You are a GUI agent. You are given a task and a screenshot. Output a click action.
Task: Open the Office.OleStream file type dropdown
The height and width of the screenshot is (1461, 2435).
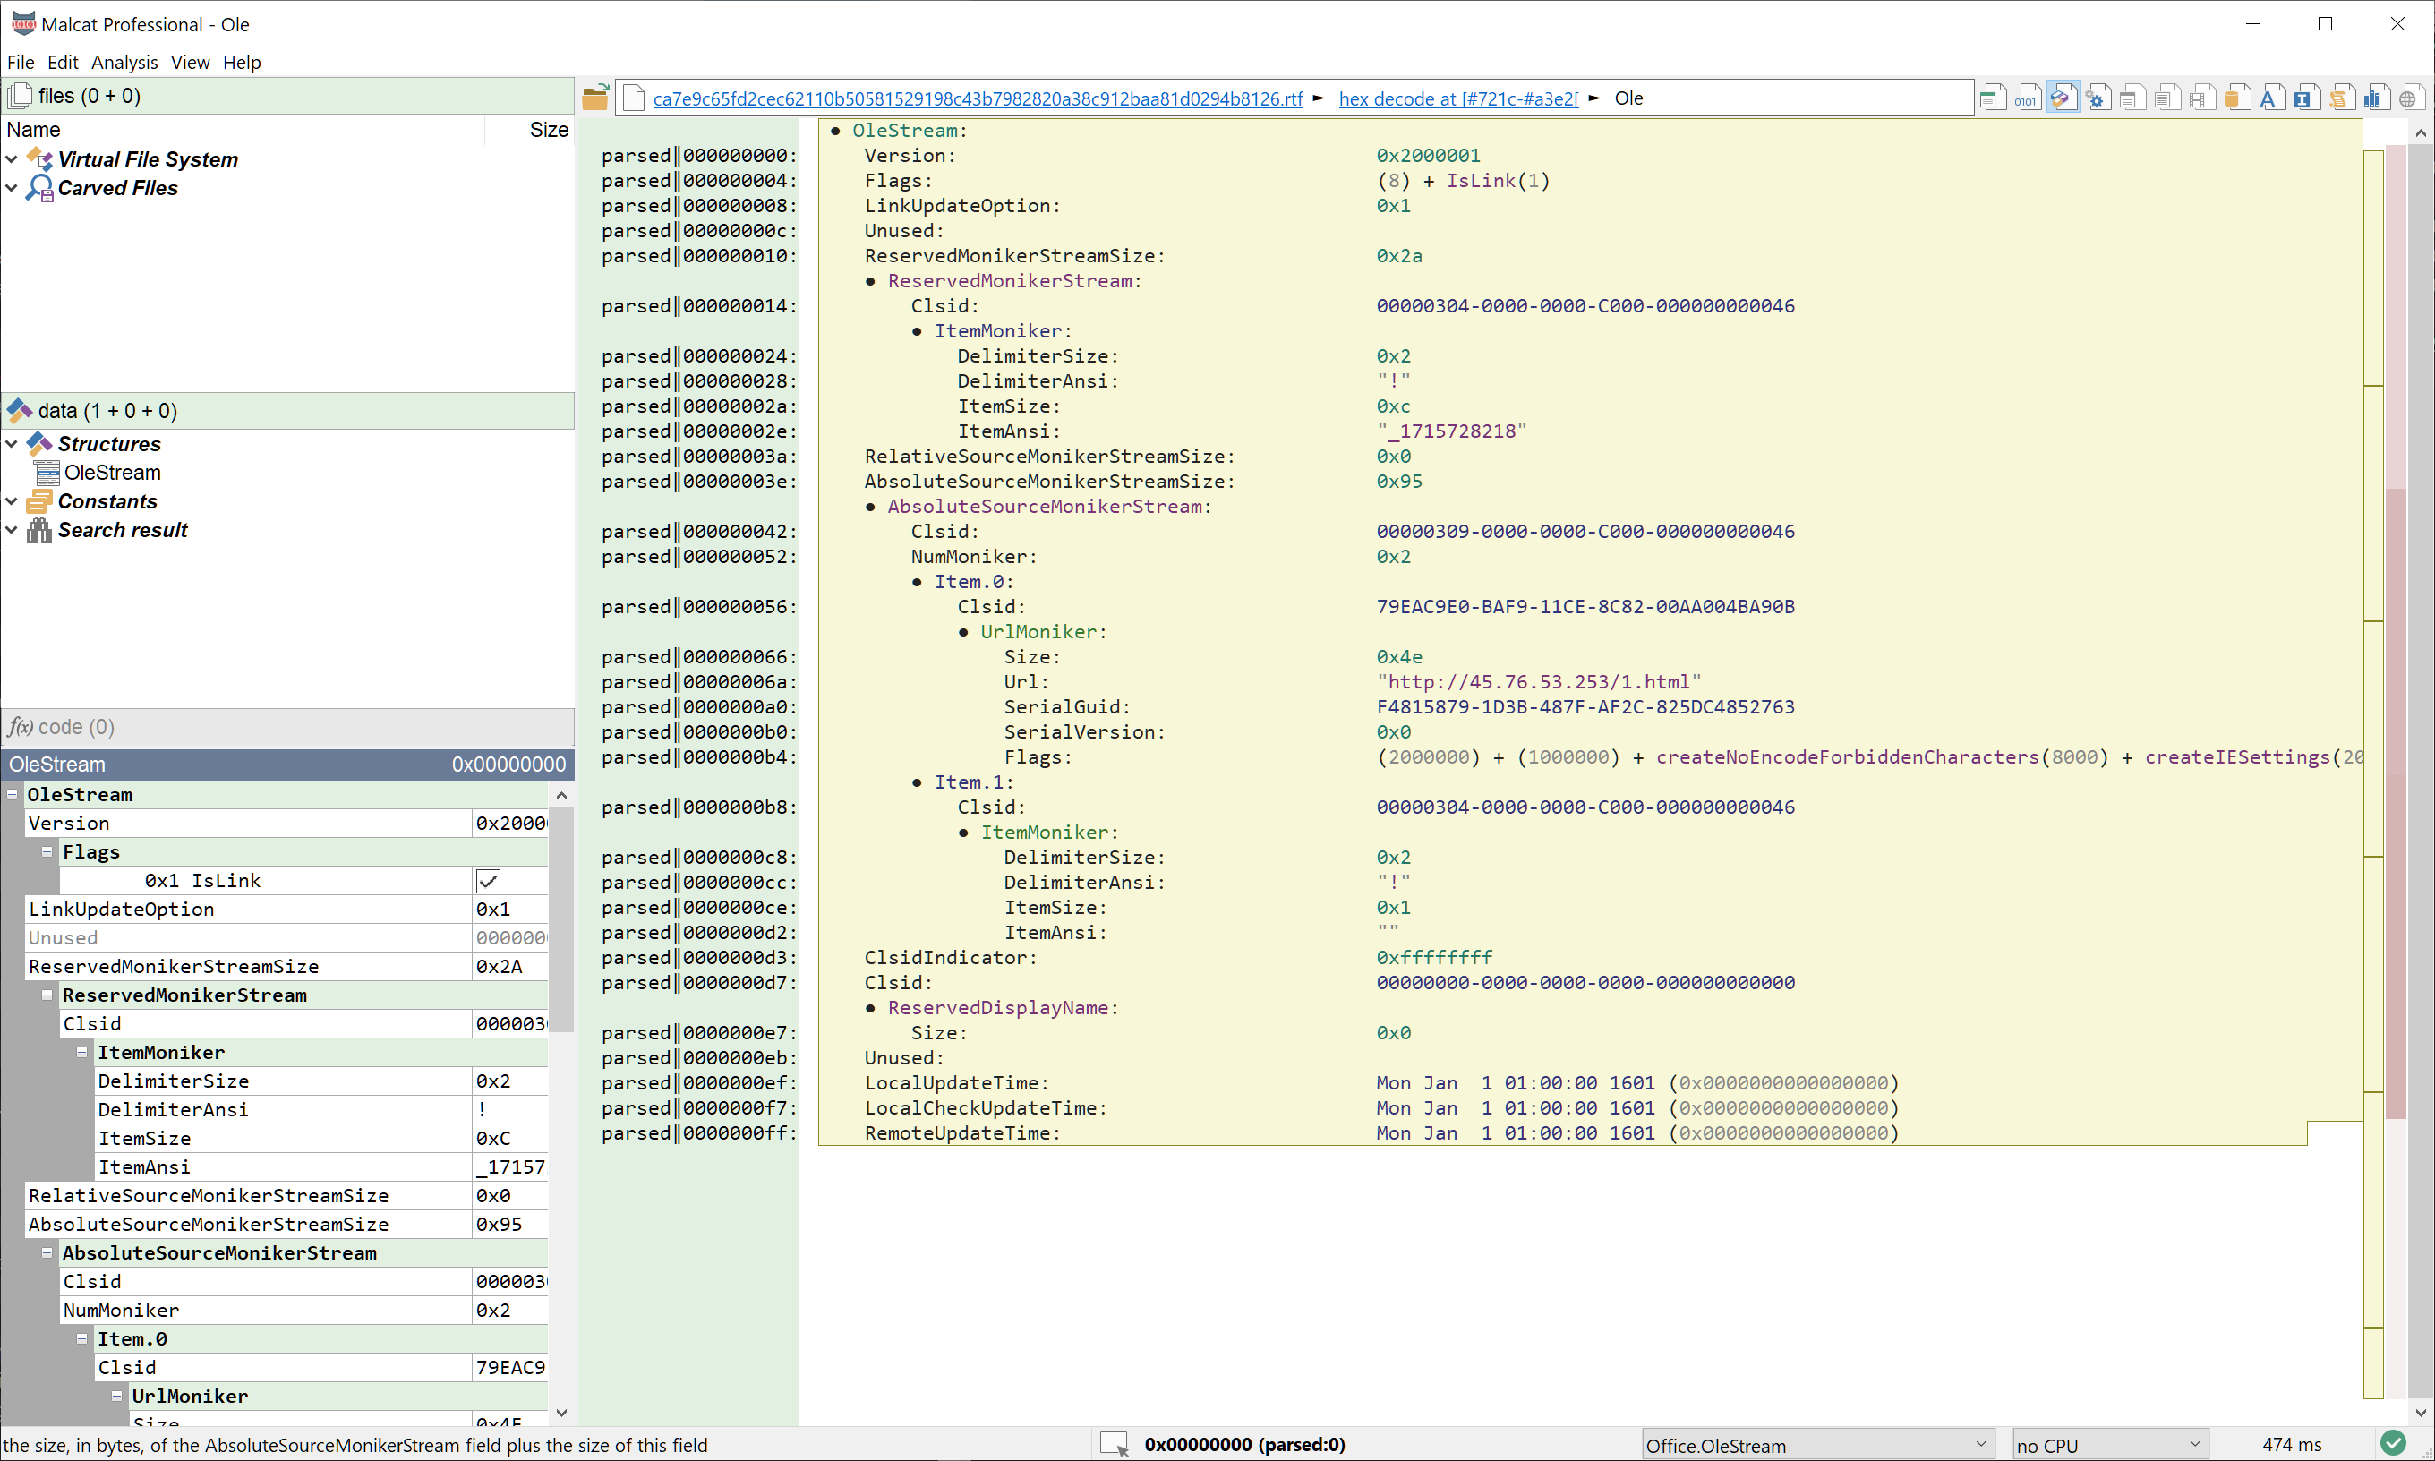pos(1819,1444)
